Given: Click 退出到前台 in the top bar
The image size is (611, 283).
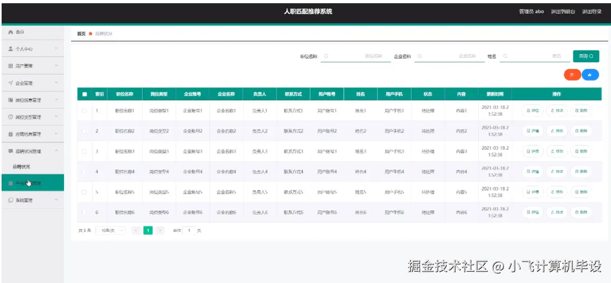Looking at the screenshot, I should coord(563,12).
